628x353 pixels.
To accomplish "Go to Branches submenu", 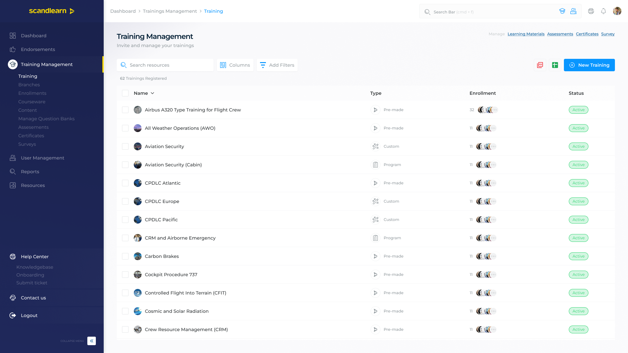I will pos(29,85).
